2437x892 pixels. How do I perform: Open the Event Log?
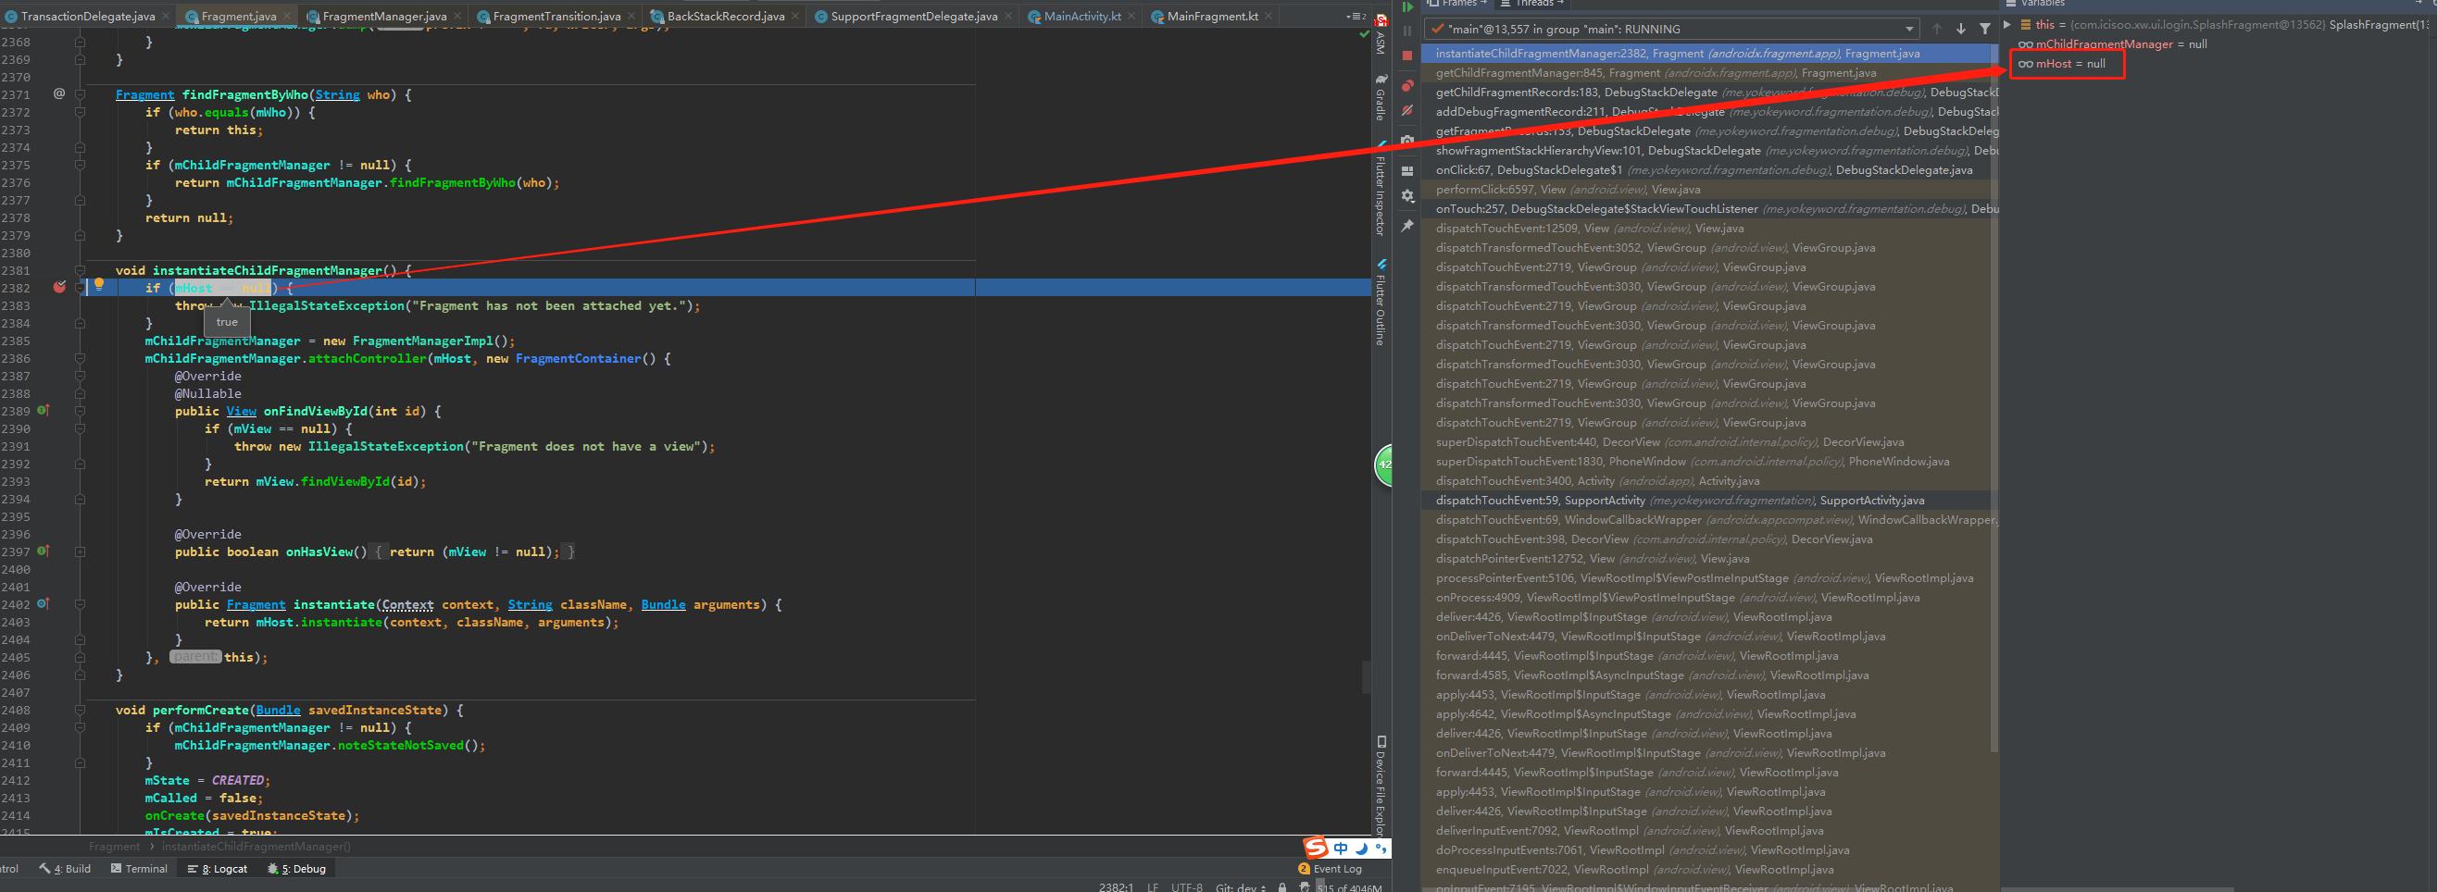[x=1331, y=868]
